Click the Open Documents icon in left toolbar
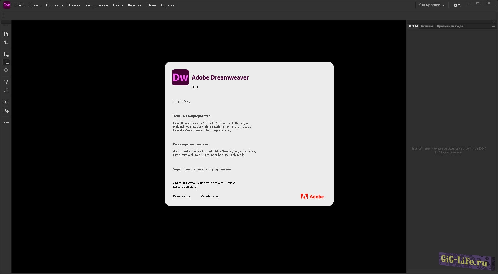Viewport: 498px width, 274px height. [6, 34]
